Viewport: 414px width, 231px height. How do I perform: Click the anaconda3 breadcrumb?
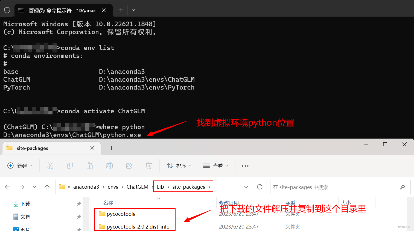[x=86, y=187]
